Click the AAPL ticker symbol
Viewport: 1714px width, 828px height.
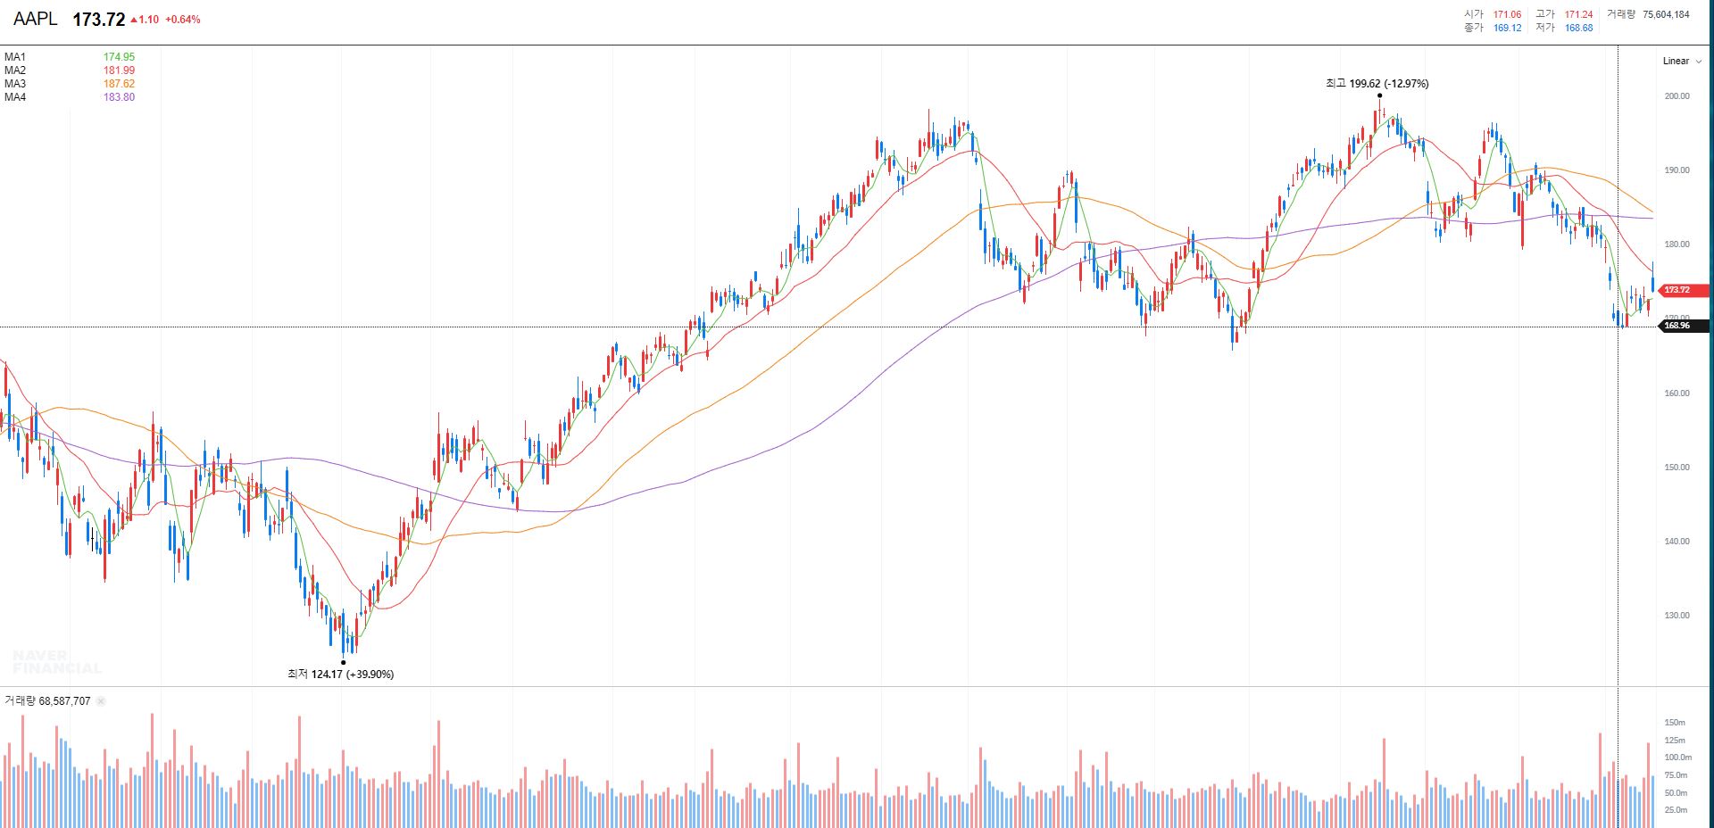pyautogui.click(x=35, y=19)
